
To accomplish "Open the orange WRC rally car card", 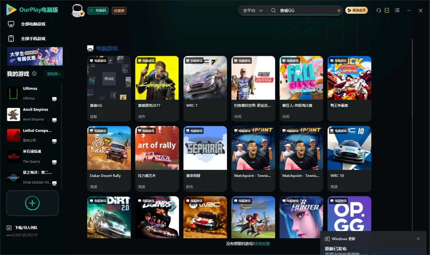I will tap(205, 217).
